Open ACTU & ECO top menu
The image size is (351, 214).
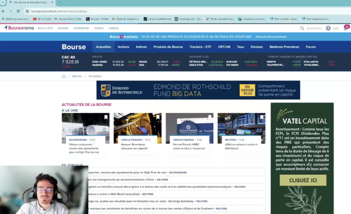(45, 28)
